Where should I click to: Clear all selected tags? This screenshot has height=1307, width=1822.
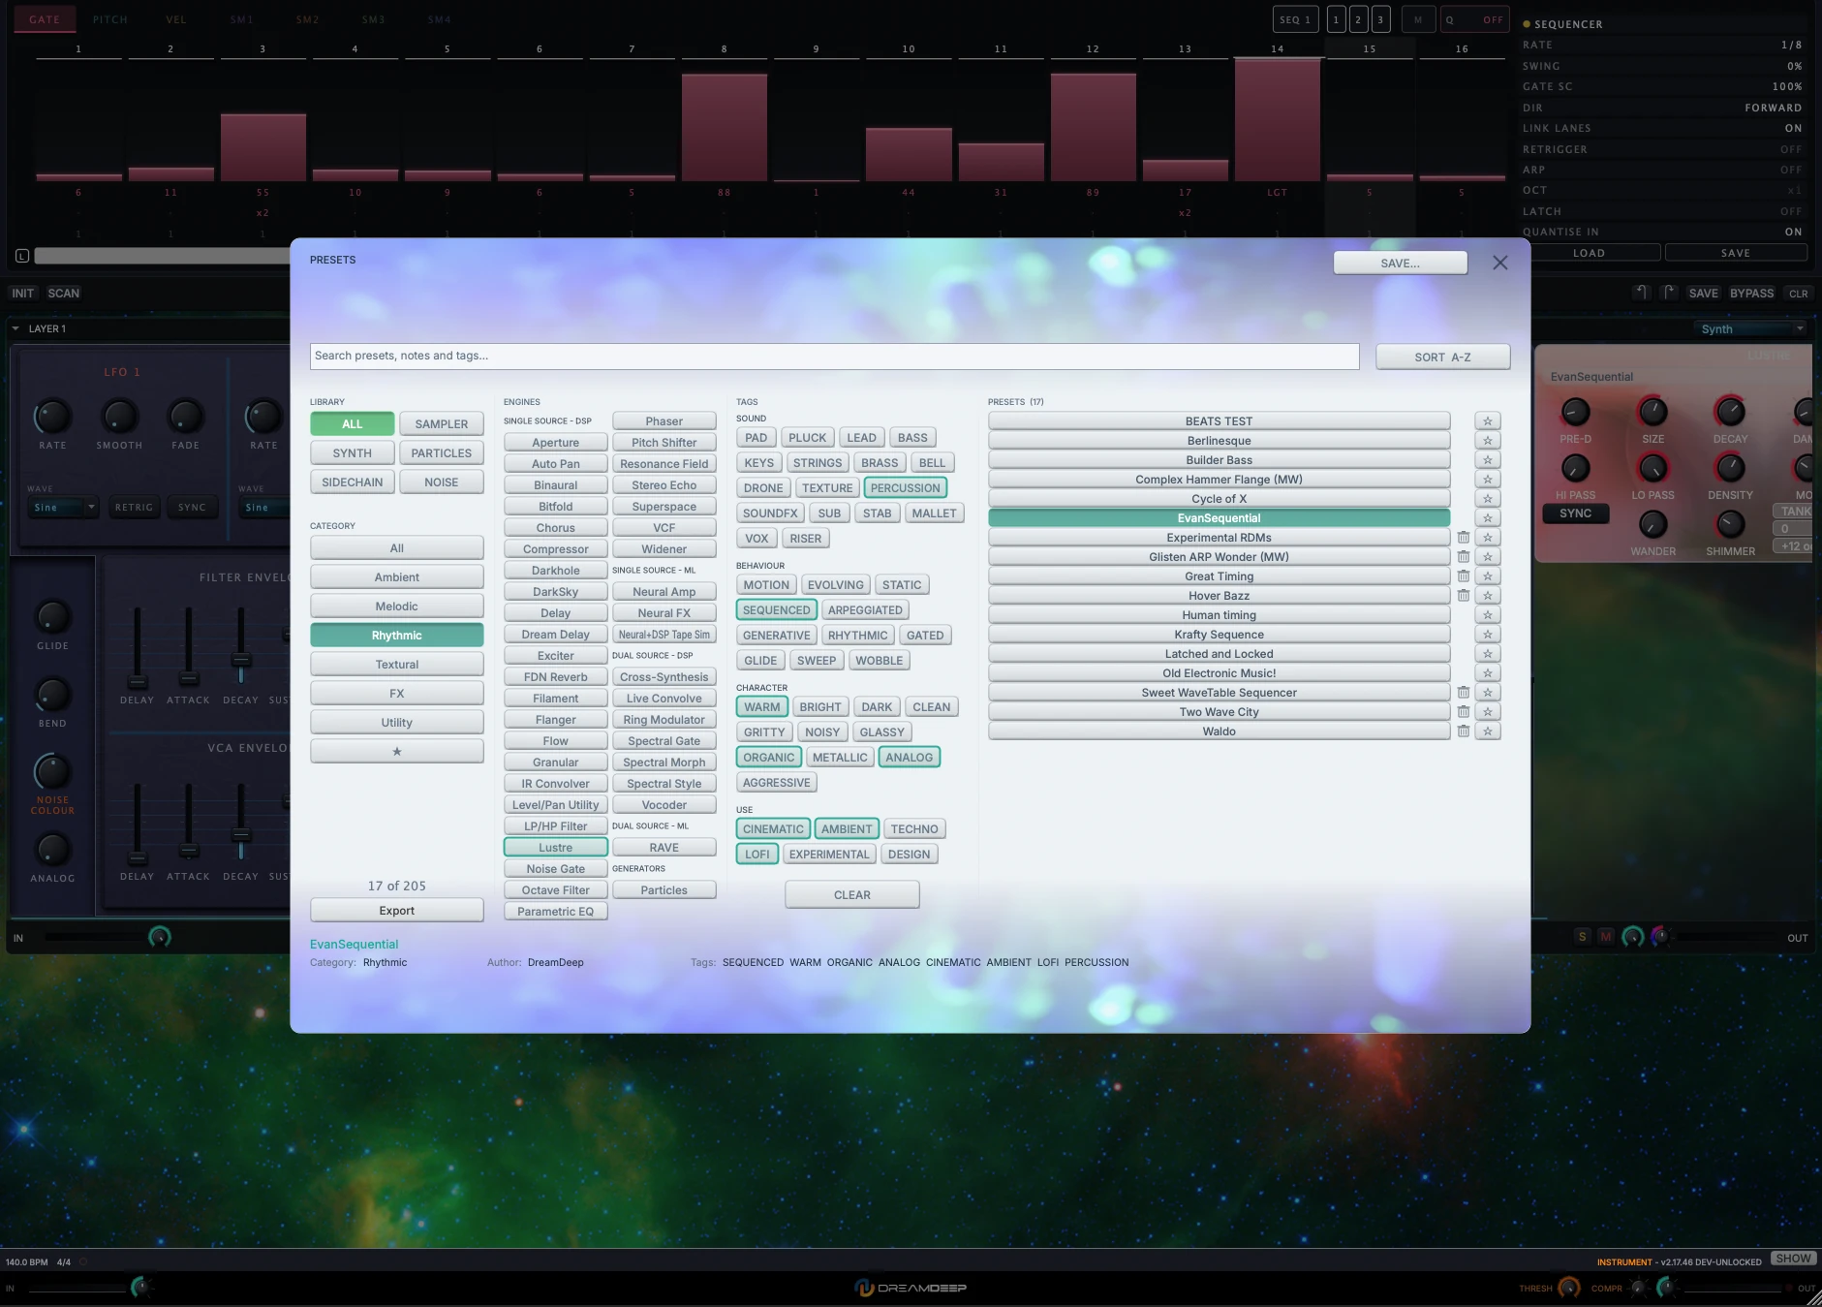[852, 895]
